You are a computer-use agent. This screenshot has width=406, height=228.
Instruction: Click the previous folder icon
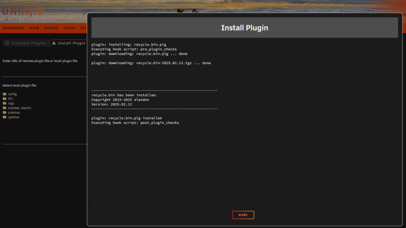5,113
